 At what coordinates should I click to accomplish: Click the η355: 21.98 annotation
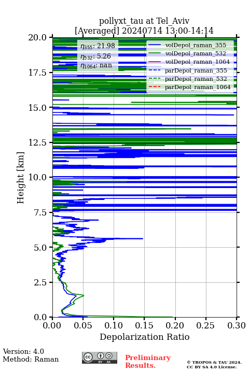tap(98, 46)
